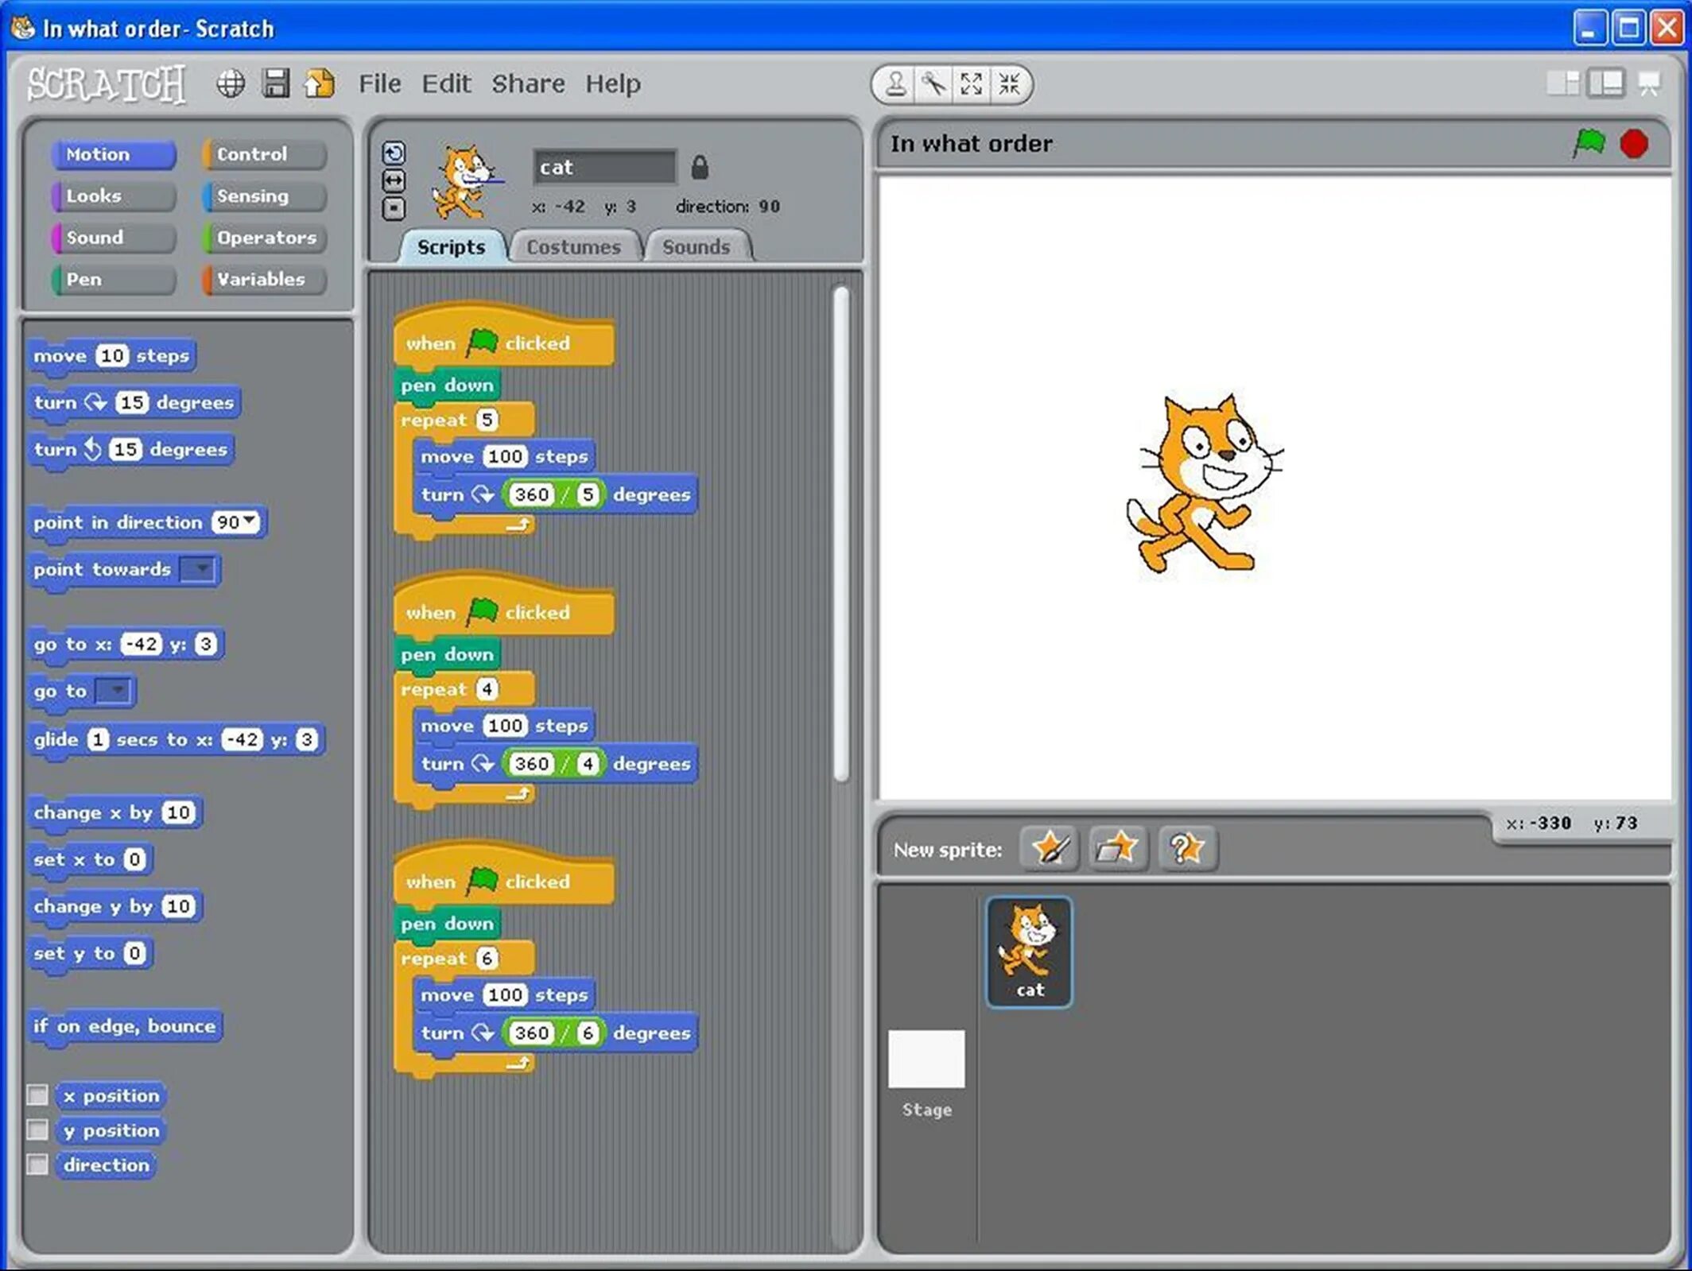Click the sprite name input field
Viewport: 1692px width, 1271px height.
click(x=602, y=167)
